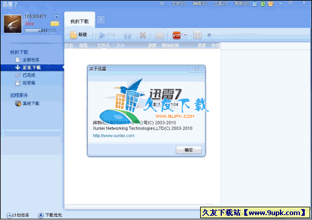The width and height of the screenshot is (312, 220).
Task: Click the 确定 button in about dialog
Action: point(189,150)
